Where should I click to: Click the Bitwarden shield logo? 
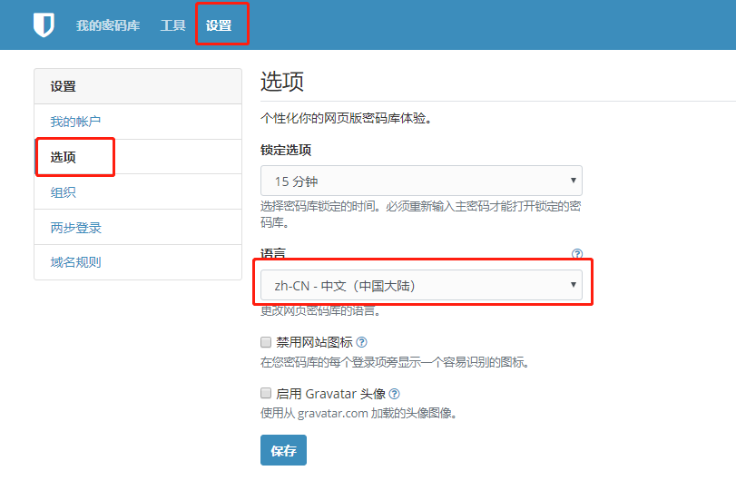pyautogui.click(x=44, y=25)
